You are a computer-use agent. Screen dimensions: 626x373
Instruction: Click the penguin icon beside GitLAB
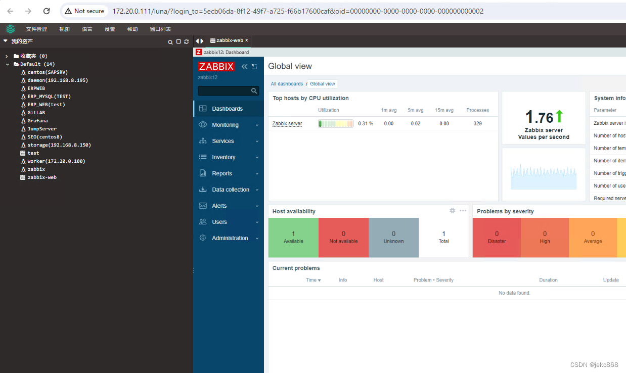tap(23, 113)
